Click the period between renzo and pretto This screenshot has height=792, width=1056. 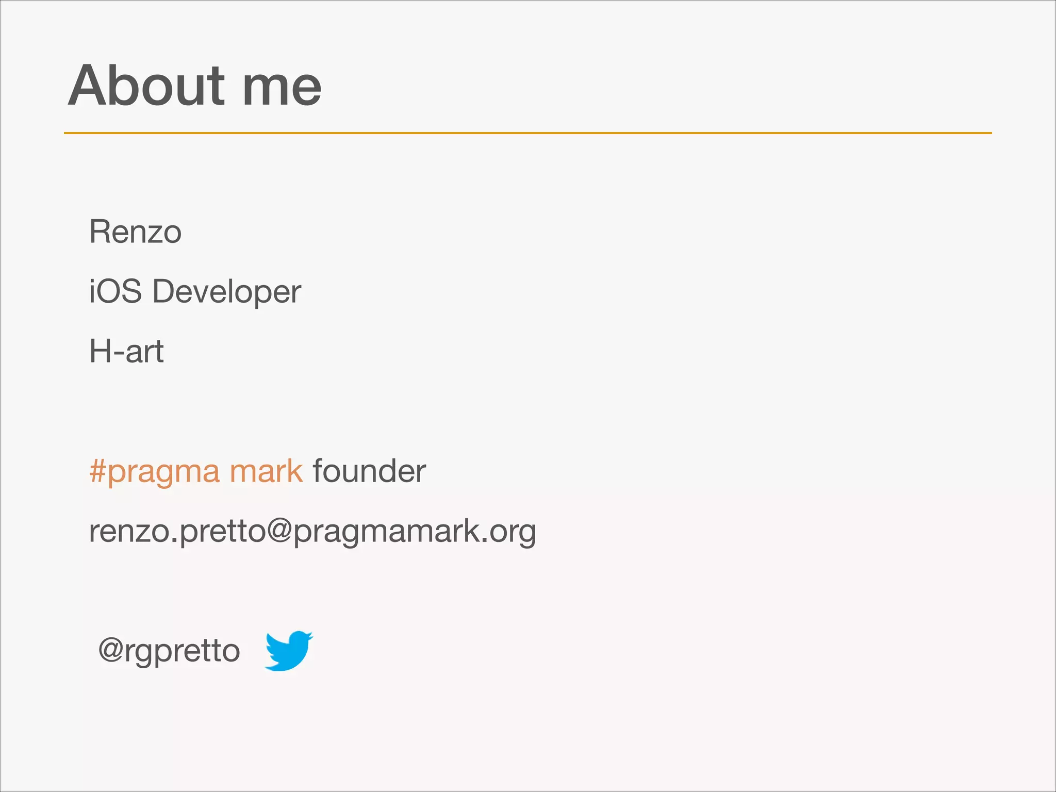click(x=174, y=540)
